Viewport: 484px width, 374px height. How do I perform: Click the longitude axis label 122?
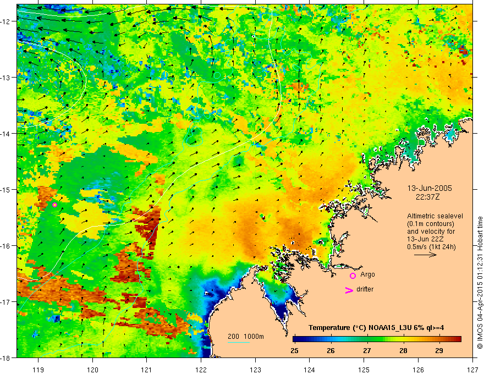pyautogui.click(x=201, y=370)
